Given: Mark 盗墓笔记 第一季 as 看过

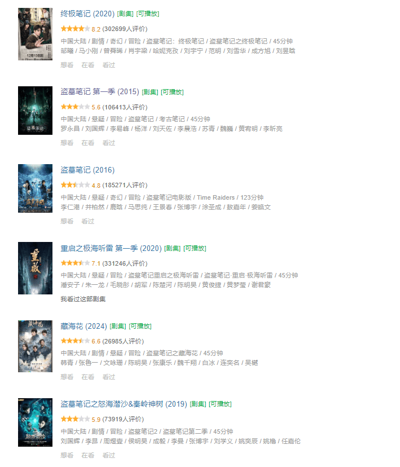Looking at the screenshot, I should coord(109,143).
